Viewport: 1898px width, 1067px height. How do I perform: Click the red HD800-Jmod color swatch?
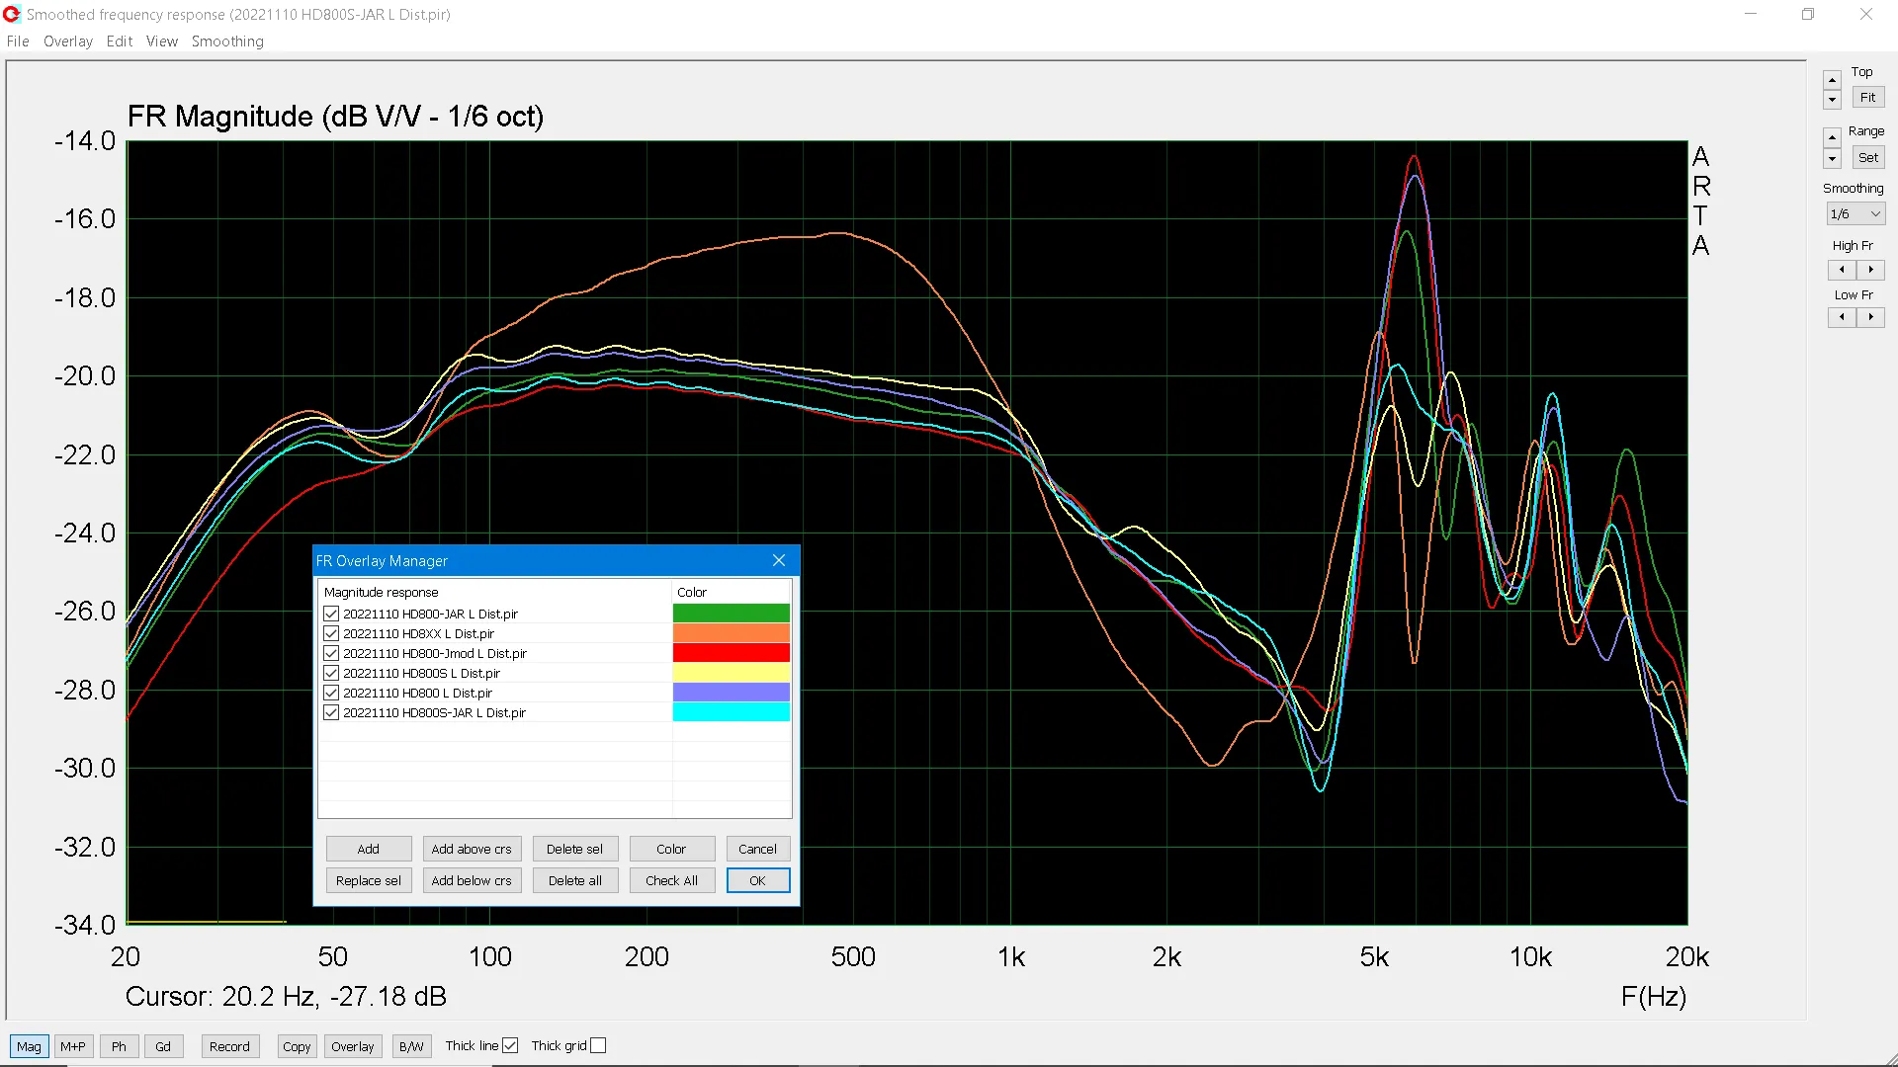(x=731, y=653)
